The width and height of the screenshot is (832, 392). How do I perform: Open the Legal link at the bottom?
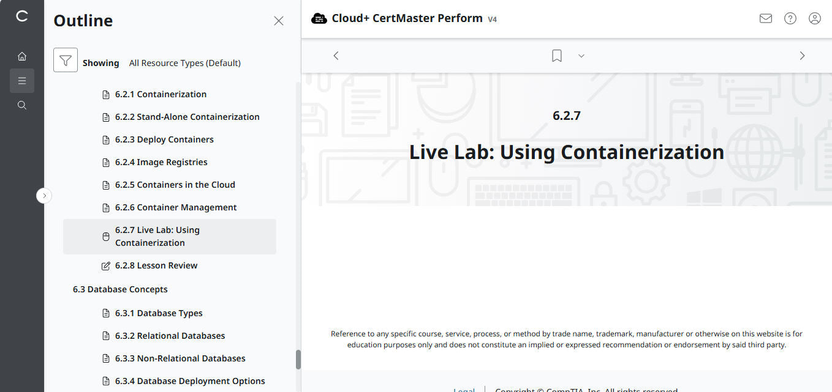click(464, 390)
